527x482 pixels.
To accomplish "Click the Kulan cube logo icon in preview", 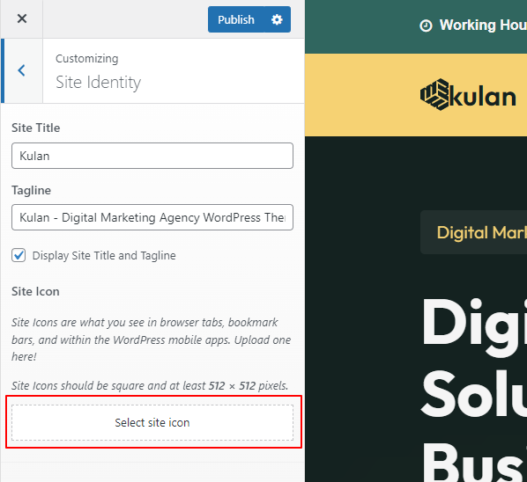I will click(x=434, y=95).
